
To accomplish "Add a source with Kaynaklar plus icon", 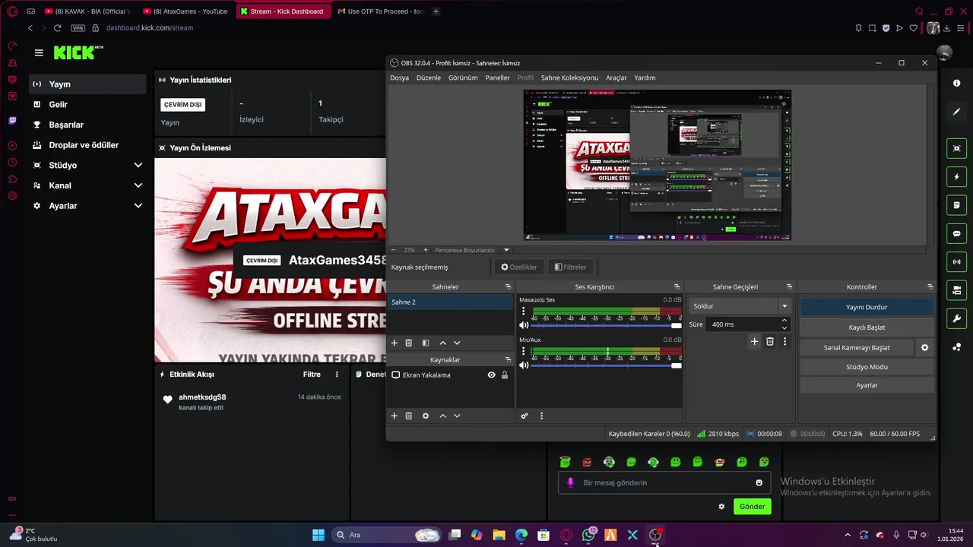I will pyautogui.click(x=394, y=416).
